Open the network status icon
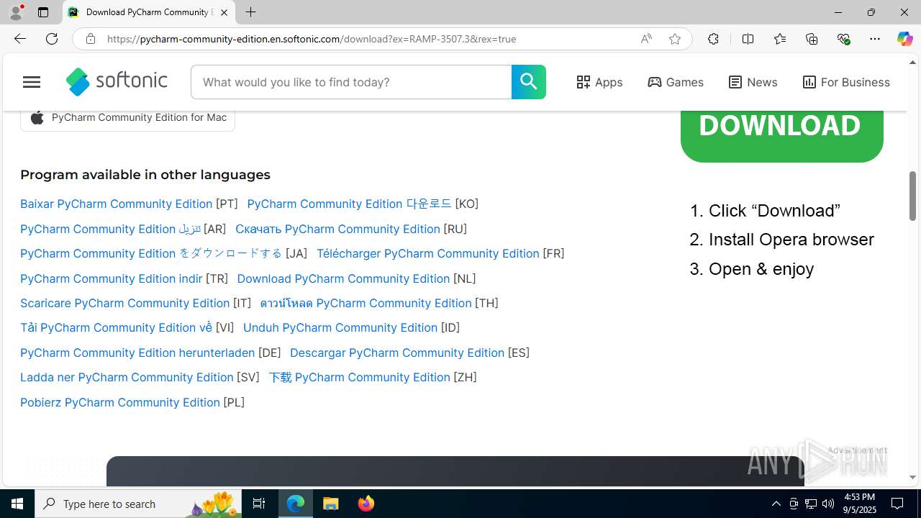Viewport: 921px width, 518px height. [x=811, y=504]
